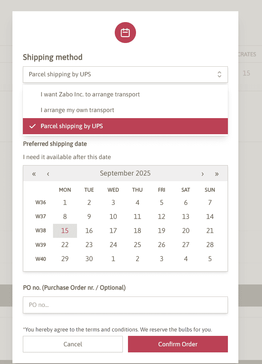Click the W38 week number label

coord(41,231)
